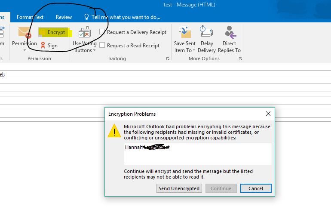Switch to the Review tab

pyautogui.click(x=64, y=17)
